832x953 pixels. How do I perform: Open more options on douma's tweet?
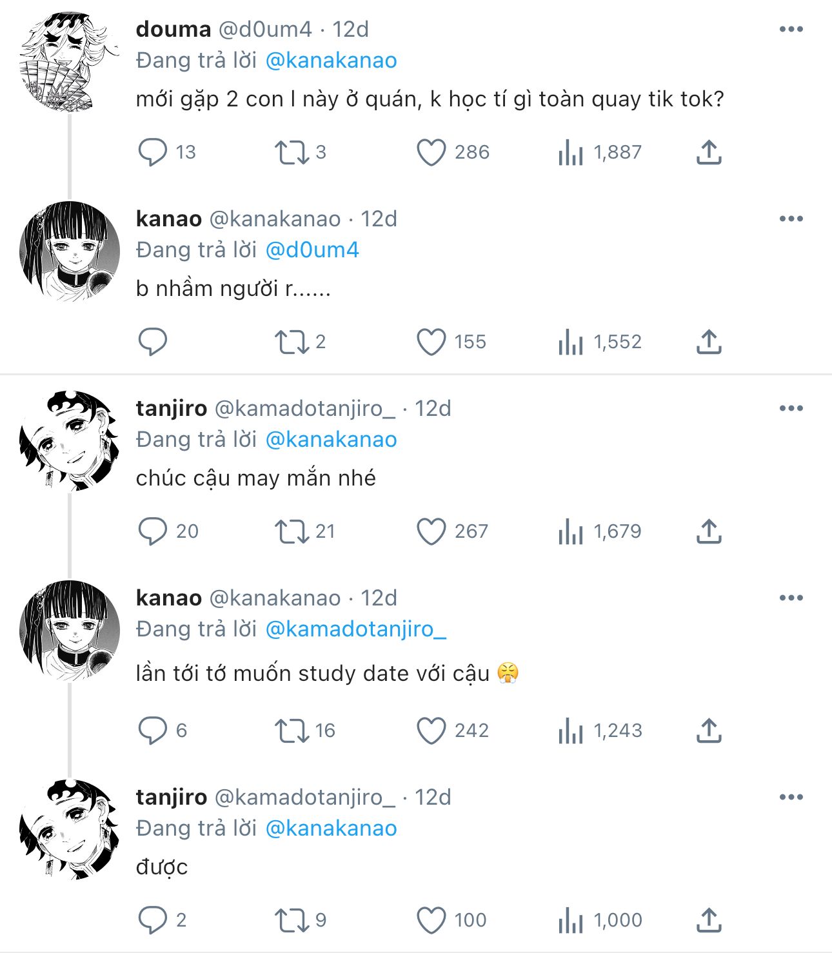(x=791, y=29)
